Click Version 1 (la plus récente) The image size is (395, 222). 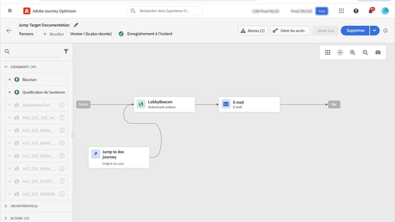(x=91, y=34)
